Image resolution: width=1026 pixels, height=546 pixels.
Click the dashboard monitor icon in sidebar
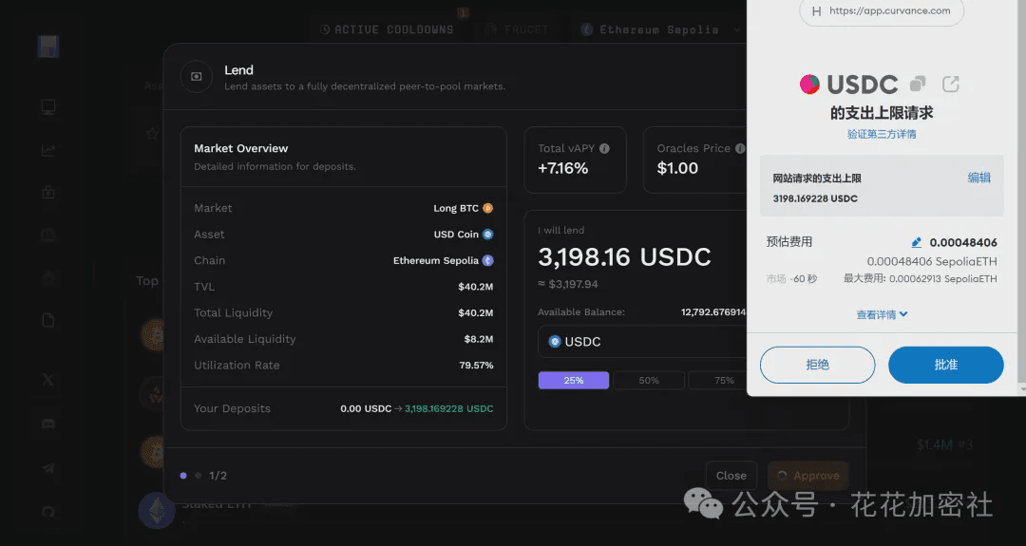tap(48, 107)
